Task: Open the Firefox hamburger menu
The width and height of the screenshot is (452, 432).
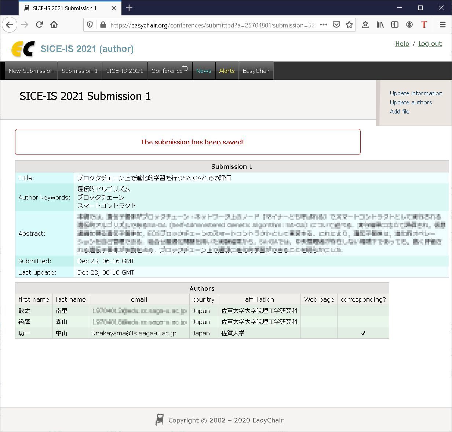Action: (x=442, y=25)
